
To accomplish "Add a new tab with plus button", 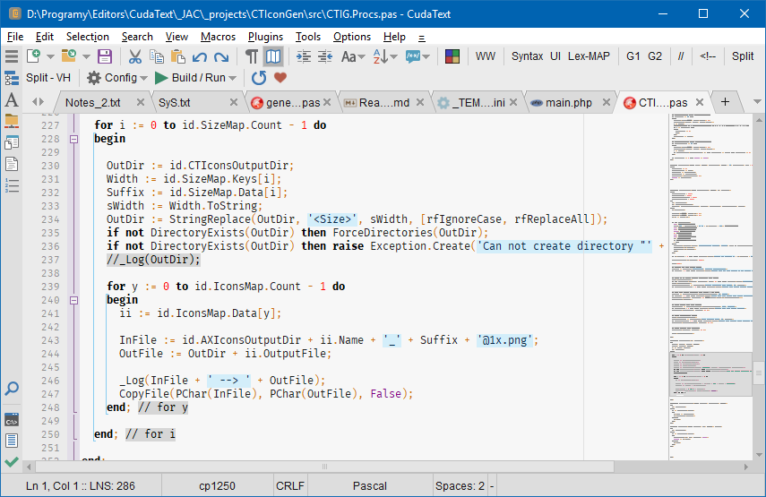I will point(725,101).
